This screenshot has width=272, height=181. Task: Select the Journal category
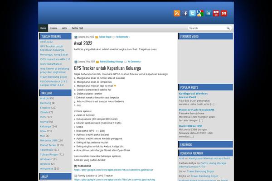point(44,122)
